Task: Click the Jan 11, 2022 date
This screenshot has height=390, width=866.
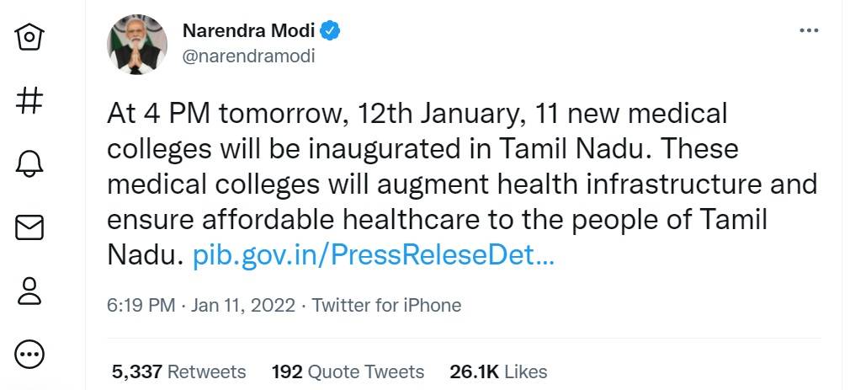Action: (x=243, y=305)
